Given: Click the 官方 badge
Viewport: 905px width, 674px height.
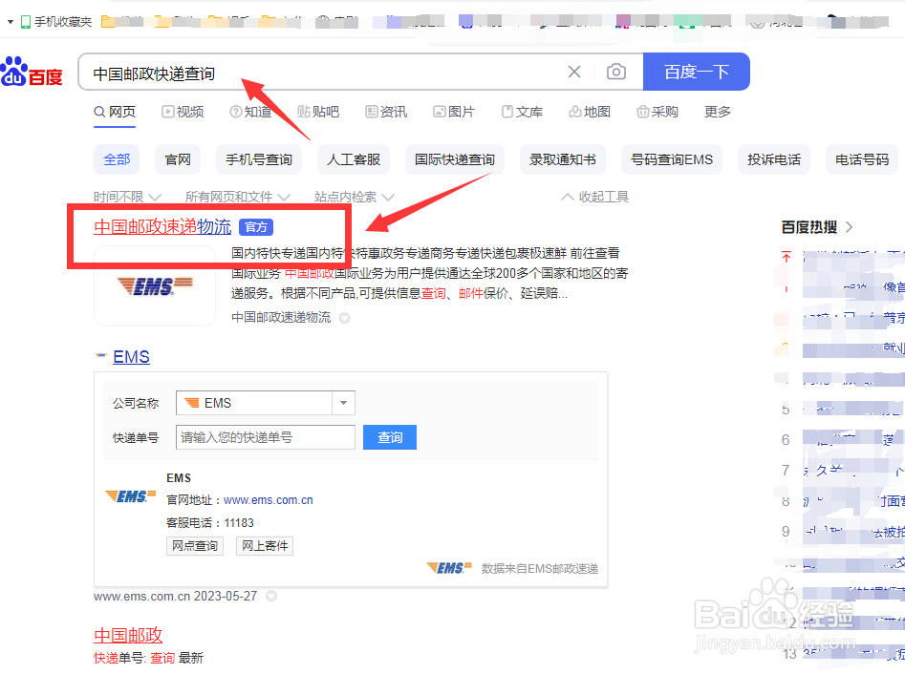Looking at the screenshot, I should coord(256,227).
